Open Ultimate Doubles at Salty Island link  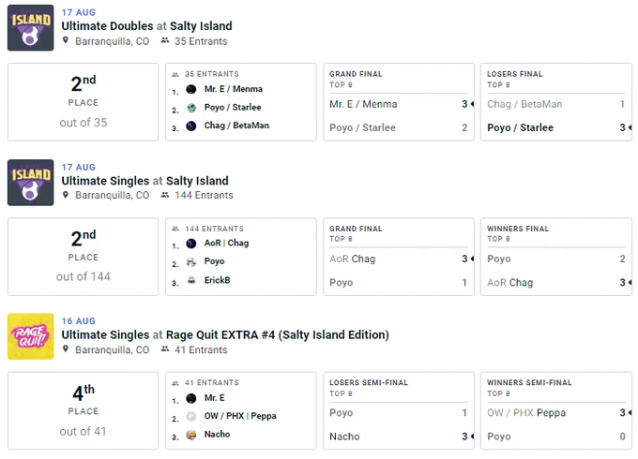tap(147, 26)
